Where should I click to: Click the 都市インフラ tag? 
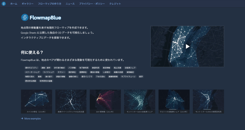click(87, 77)
